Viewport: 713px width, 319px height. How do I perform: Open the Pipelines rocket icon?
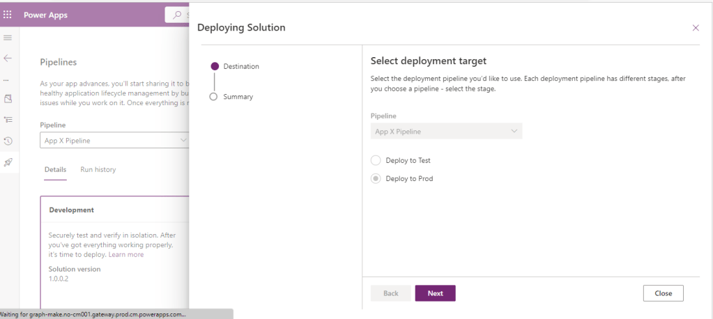pos(8,162)
